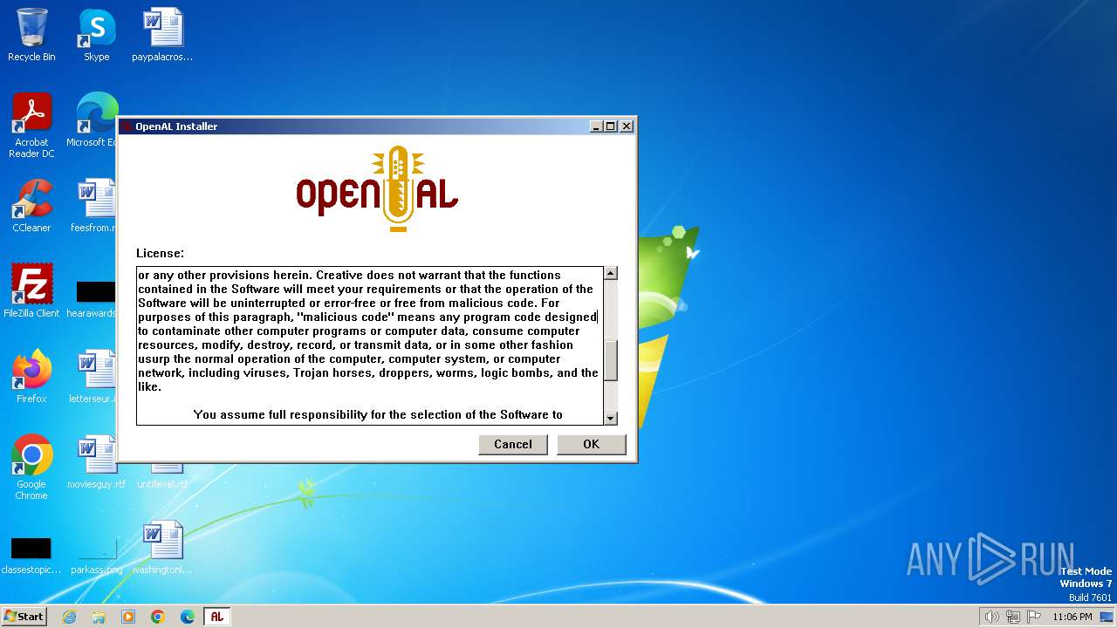
Task: Click OK to accept the OpenAL license
Action: (592, 444)
